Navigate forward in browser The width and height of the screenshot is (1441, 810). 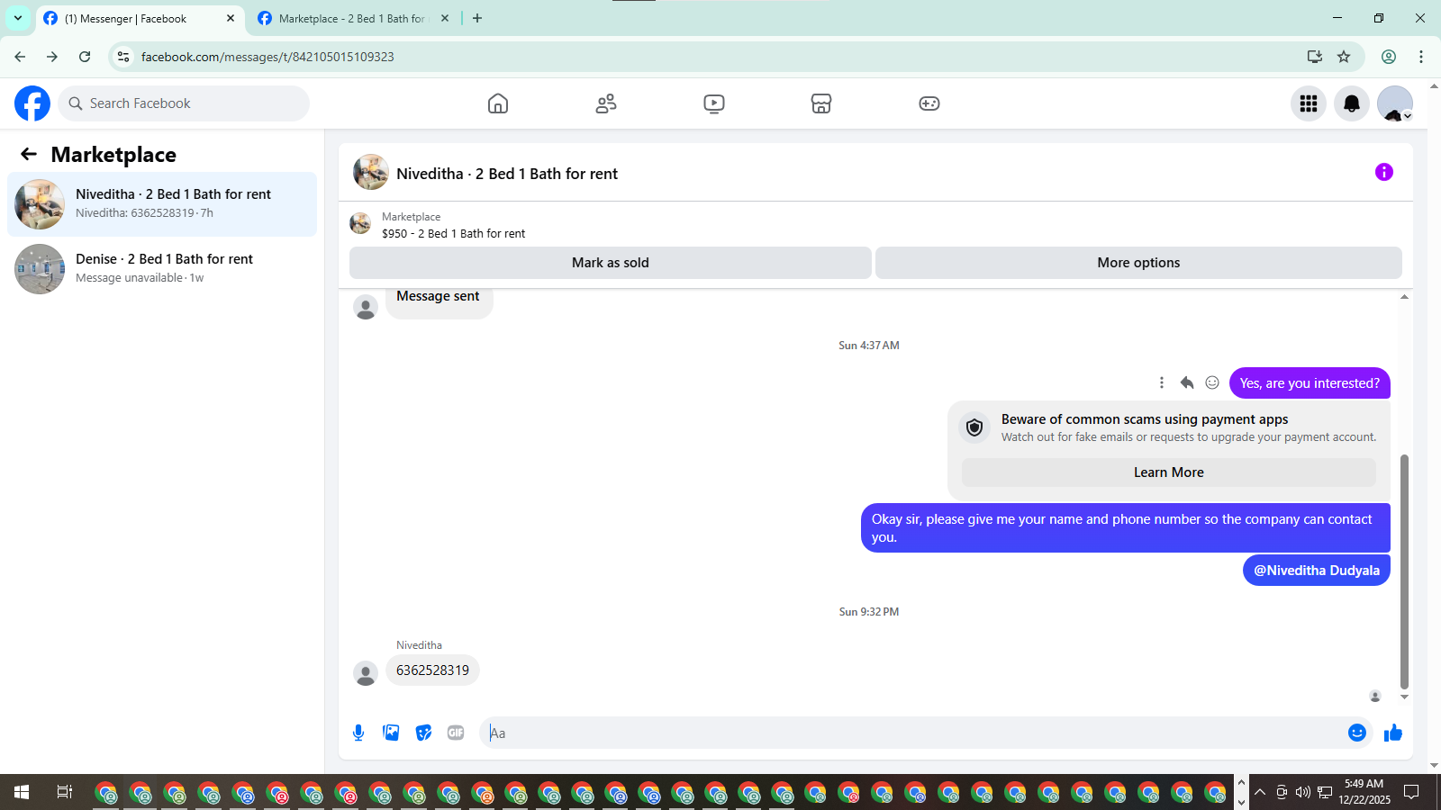(x=52, y=57)
